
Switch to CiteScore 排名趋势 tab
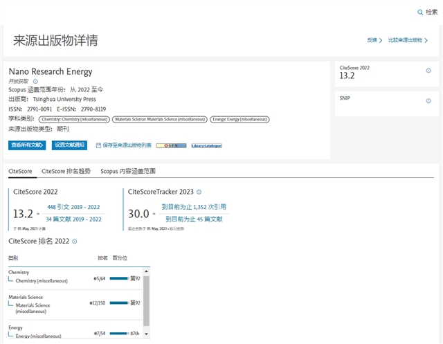point(66,170)
